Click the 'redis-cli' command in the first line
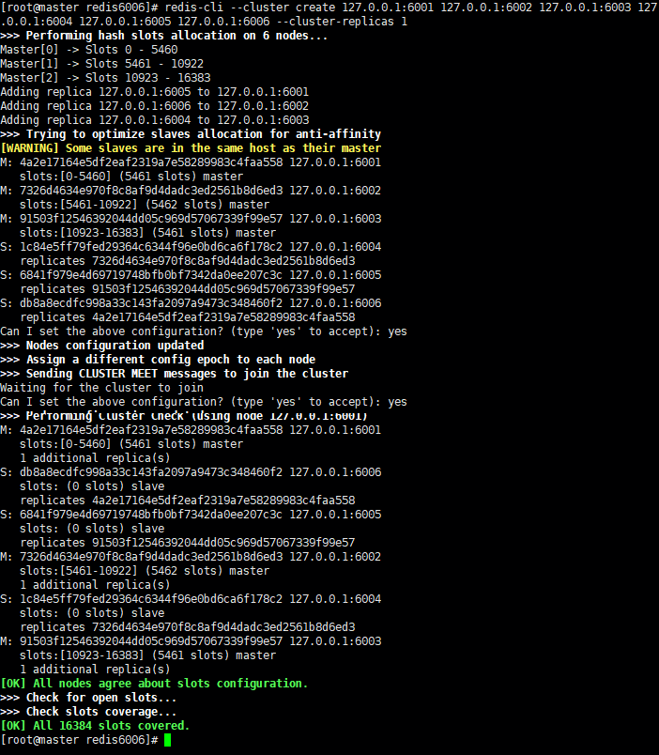 194,8
